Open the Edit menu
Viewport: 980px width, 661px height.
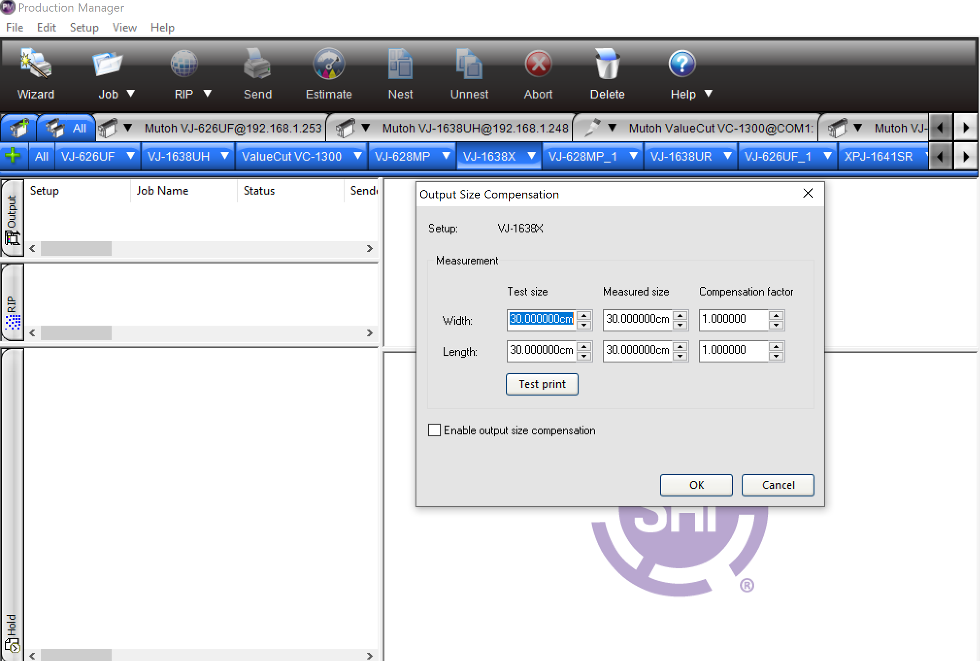click(x=46, y=28)
